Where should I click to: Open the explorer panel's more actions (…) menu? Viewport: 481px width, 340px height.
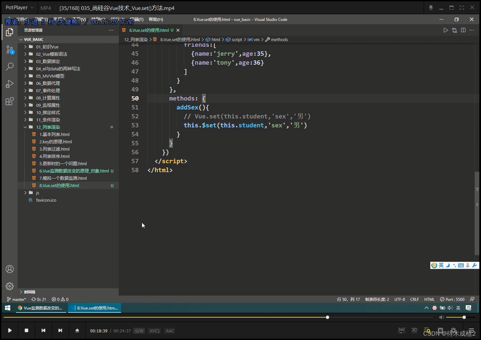point(111,30)
